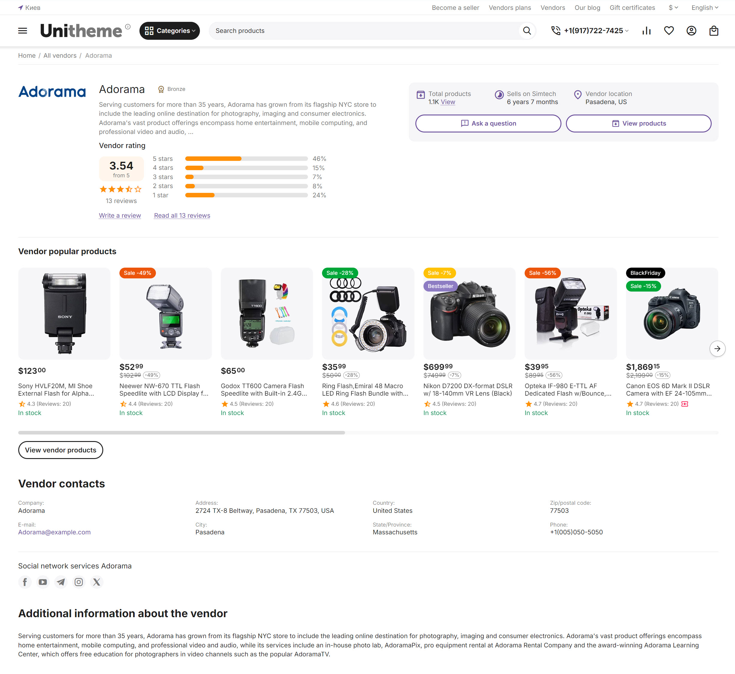Expand the Categories menu
Viewport: 735px width, 674px height.
pyautogui.click(x=169, y=31)
